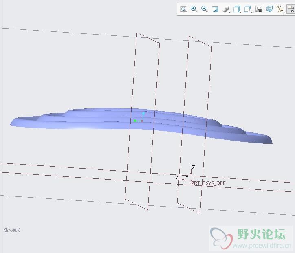Grab the cyan vertical dragger handle
The image size is (295, 253).
[x=143, y=114]
